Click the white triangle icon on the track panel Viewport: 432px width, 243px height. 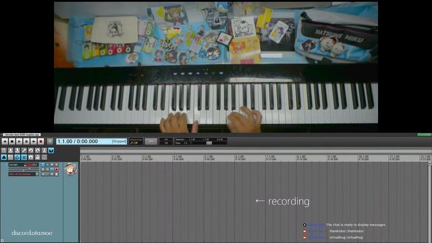(x=57, y=174)
